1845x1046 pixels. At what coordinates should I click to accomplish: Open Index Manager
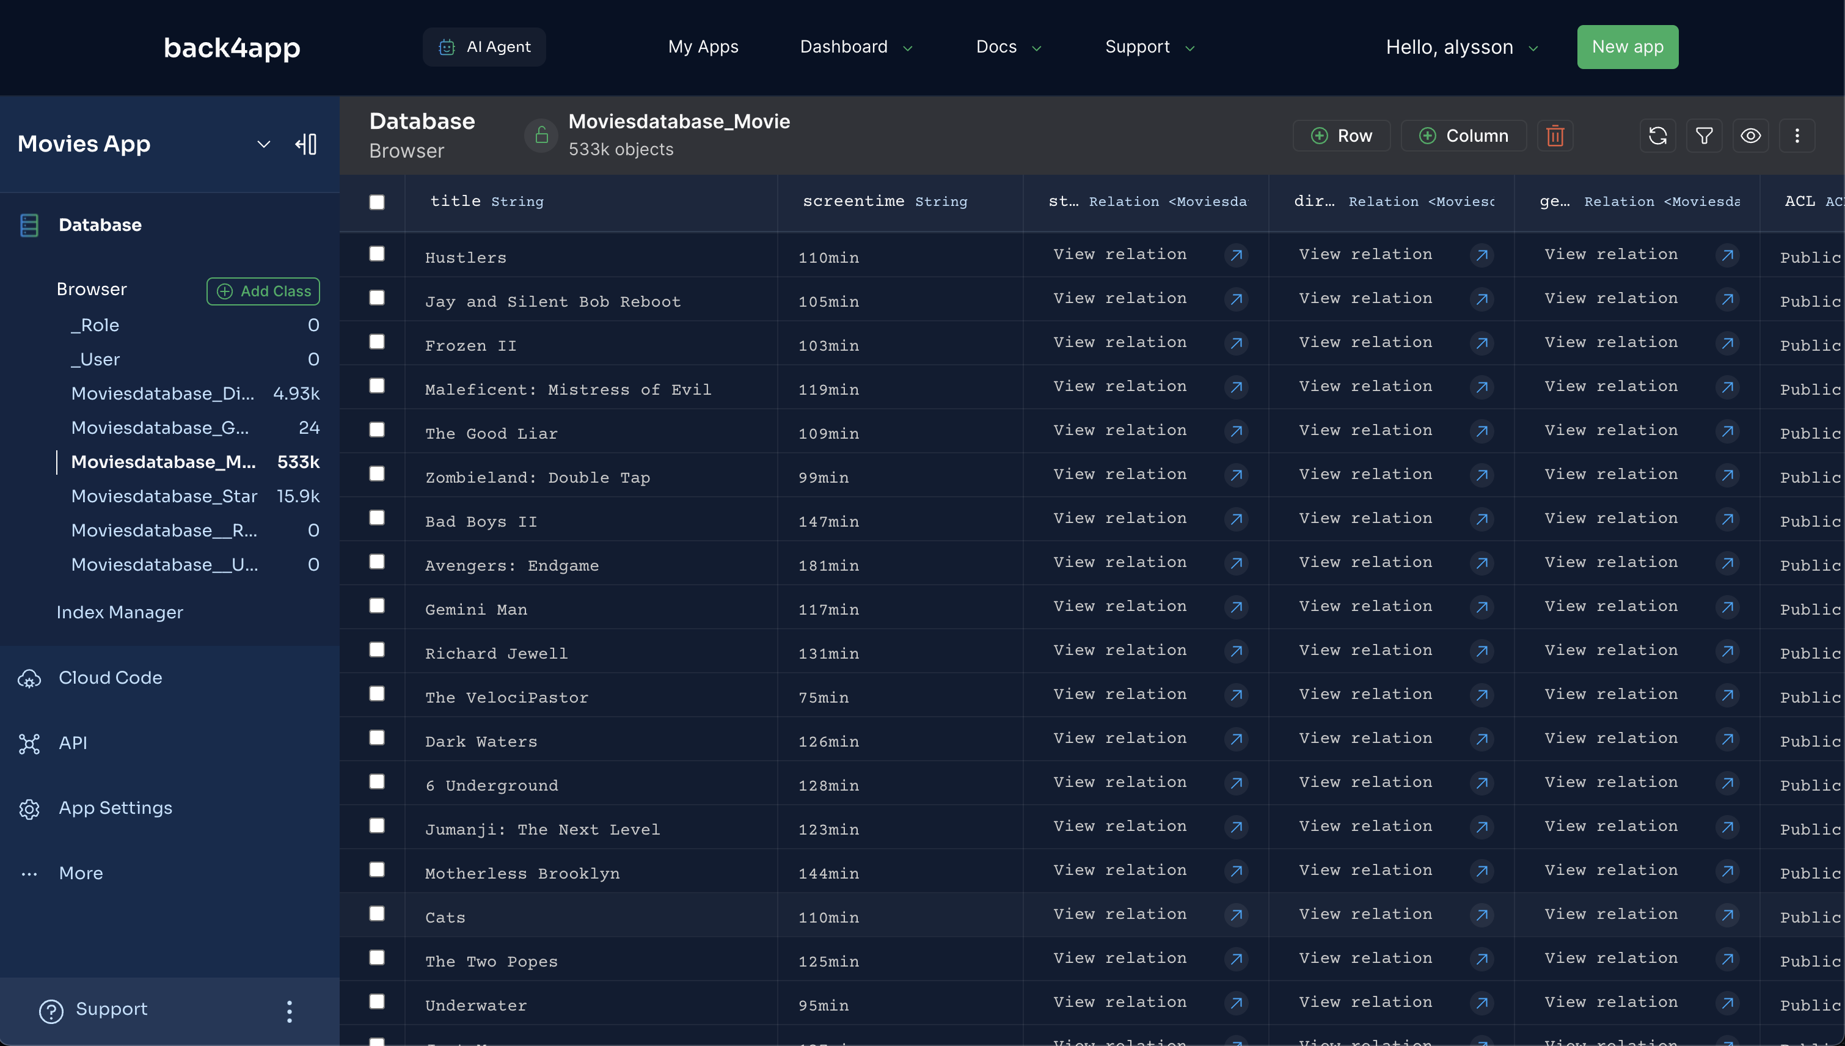tap(119, 612)
